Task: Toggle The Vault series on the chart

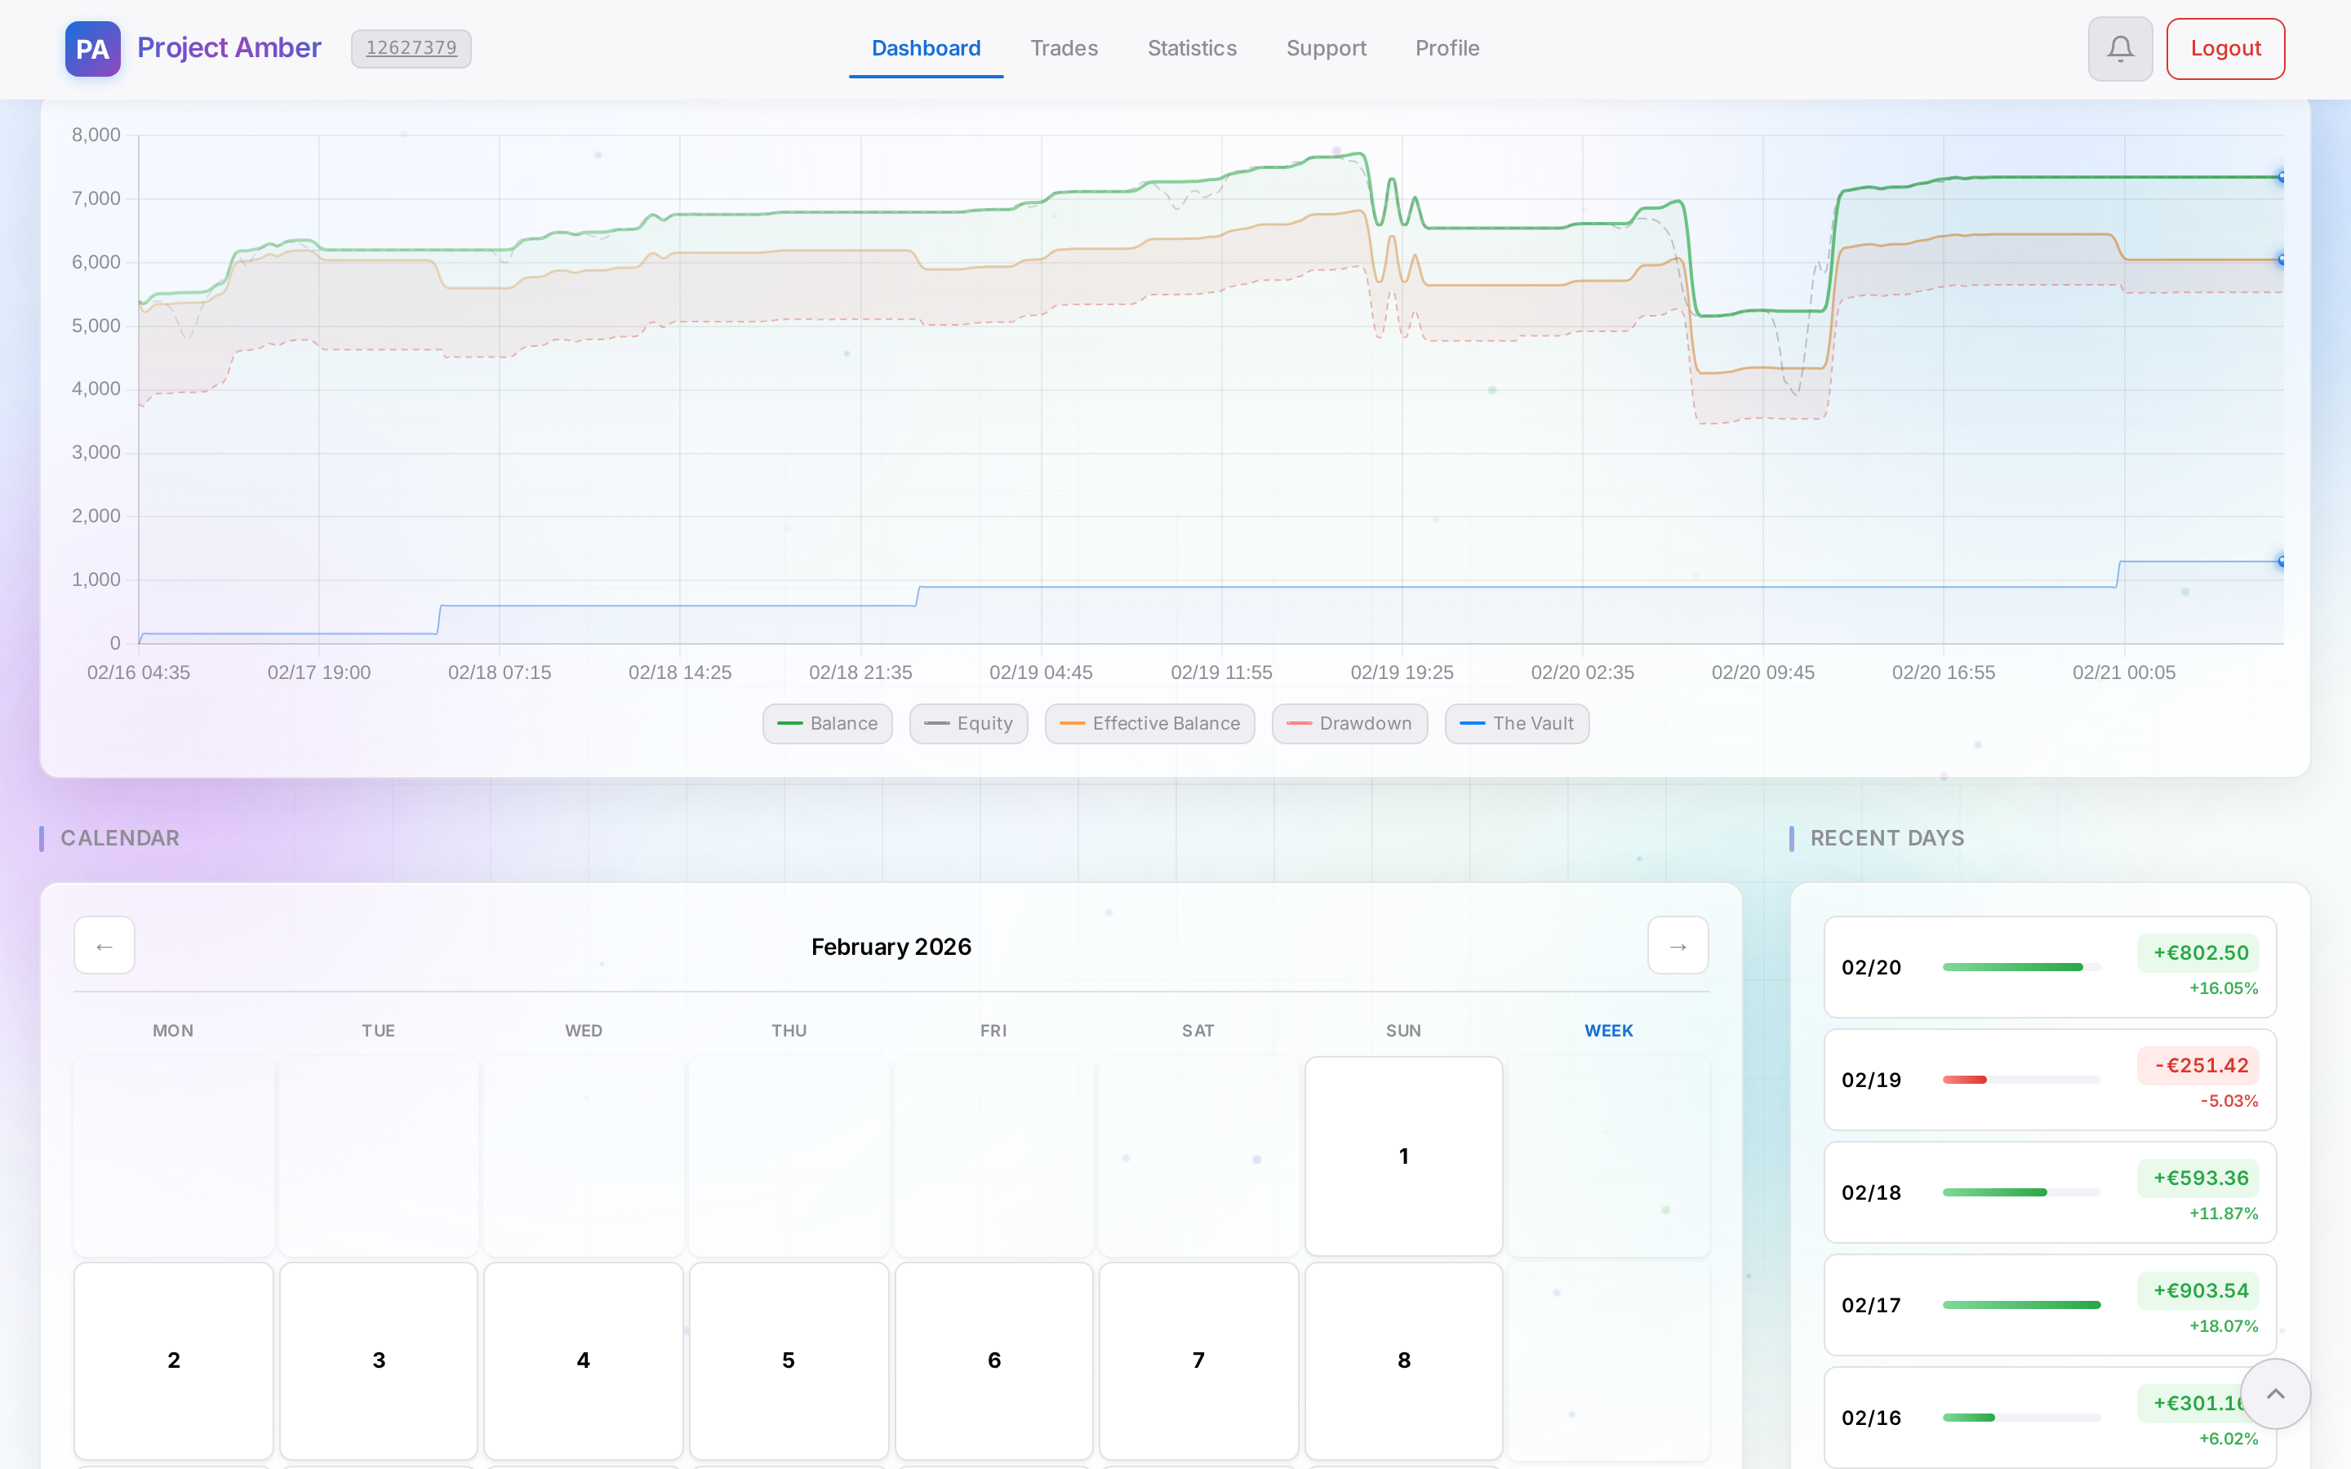Action: coord(1517,724)
